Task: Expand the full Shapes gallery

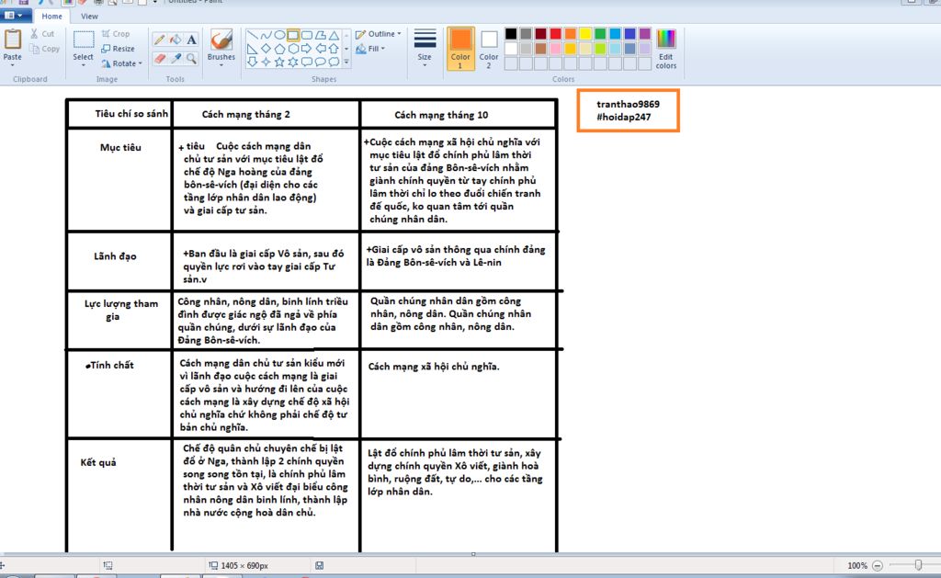Action: point(346,62)
